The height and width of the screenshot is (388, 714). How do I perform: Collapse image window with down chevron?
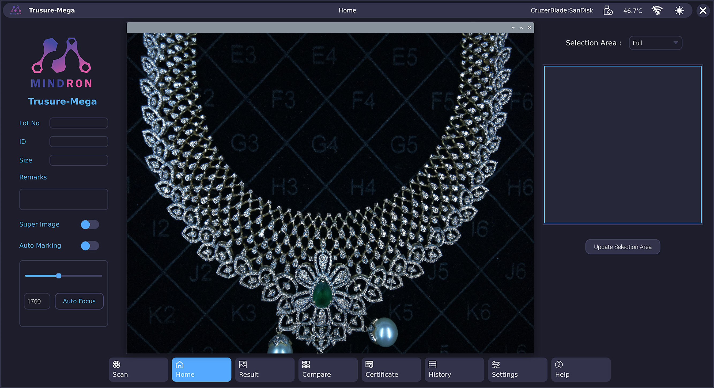click(513, 28)
